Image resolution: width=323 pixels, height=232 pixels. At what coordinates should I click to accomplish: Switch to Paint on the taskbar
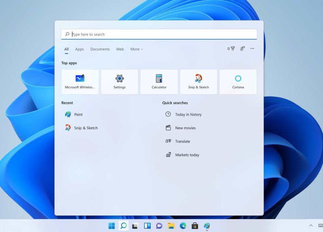pos(207,226)
